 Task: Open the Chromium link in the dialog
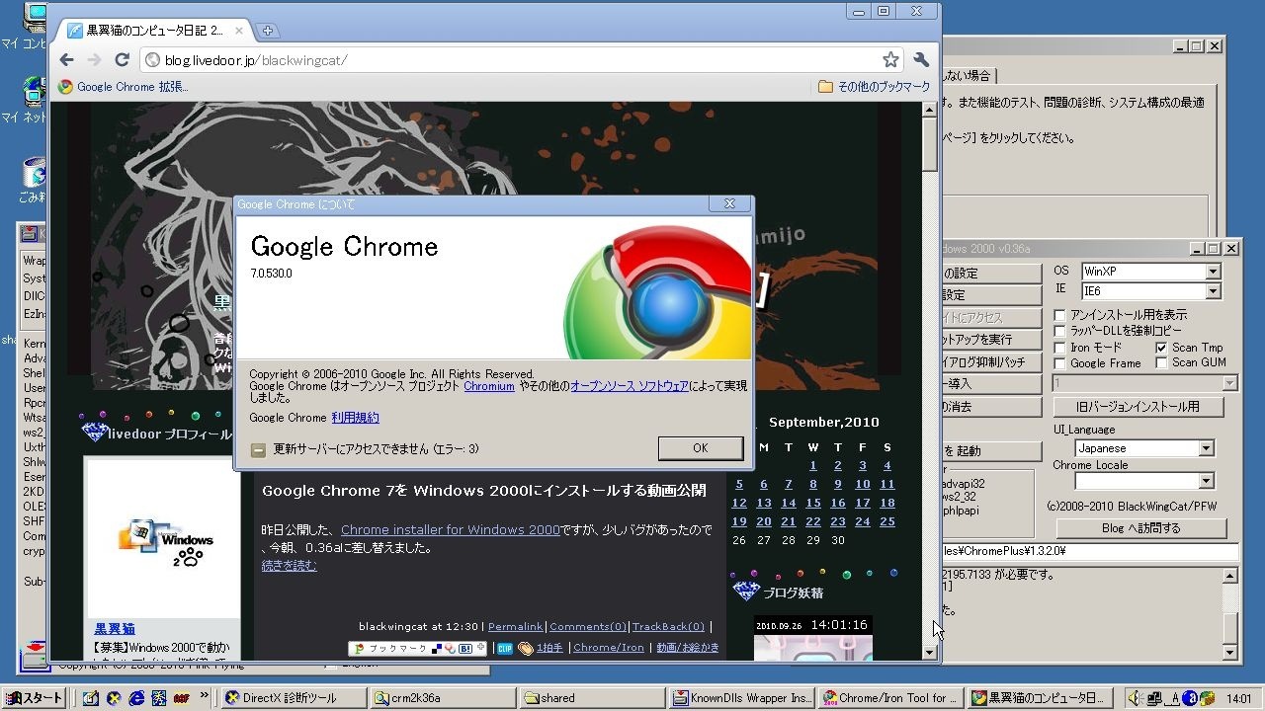pos(489,386)
